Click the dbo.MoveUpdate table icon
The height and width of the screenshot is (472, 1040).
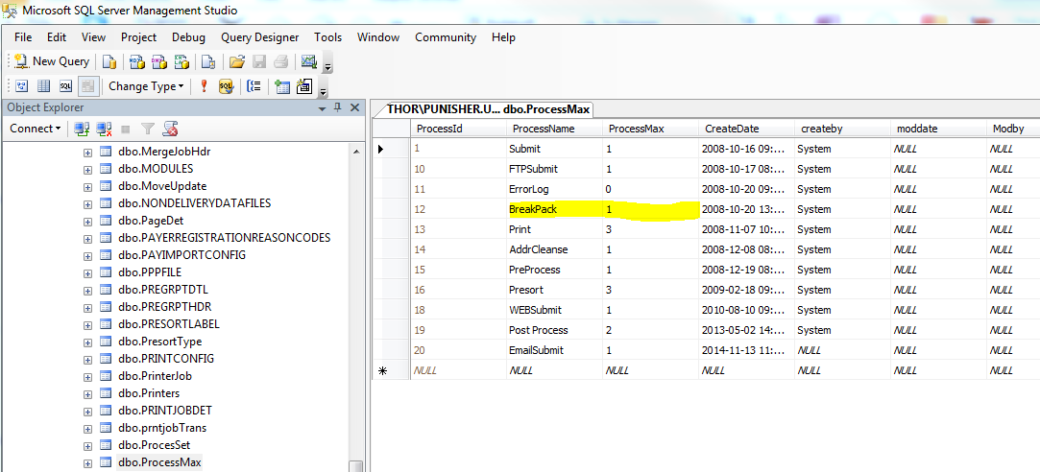pyautogui.click(x=107, y=186)
